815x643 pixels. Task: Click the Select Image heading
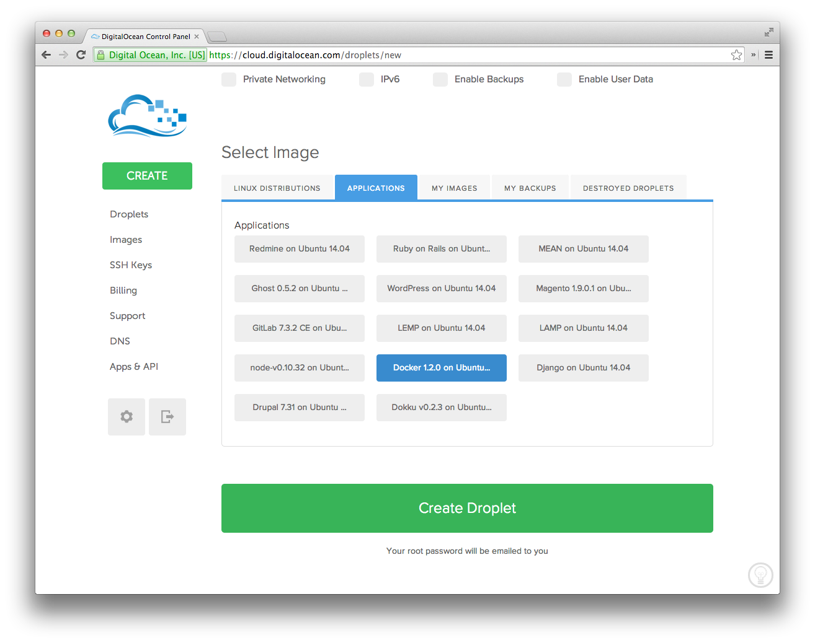[270, 152]
